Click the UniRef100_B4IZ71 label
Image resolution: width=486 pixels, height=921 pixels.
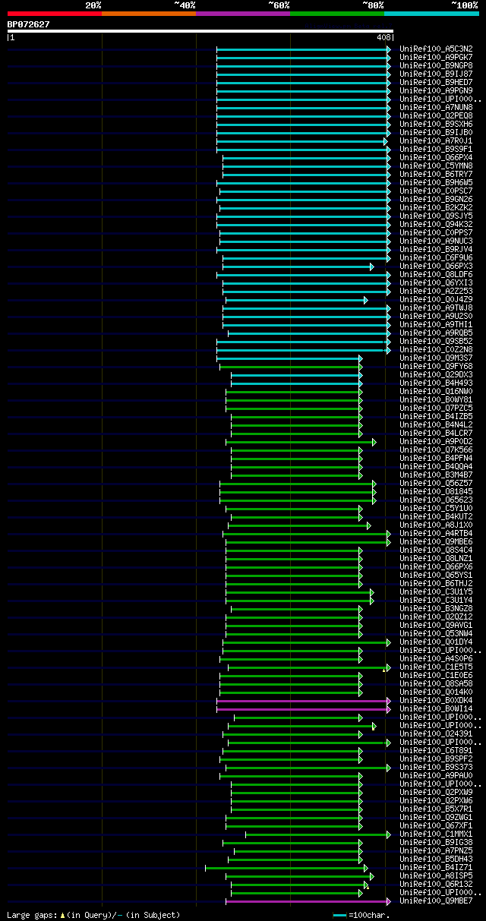click(x=436, y=867)
